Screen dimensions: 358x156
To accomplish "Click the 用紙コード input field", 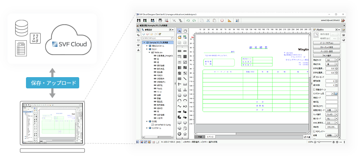I will [x=332, y=97].
